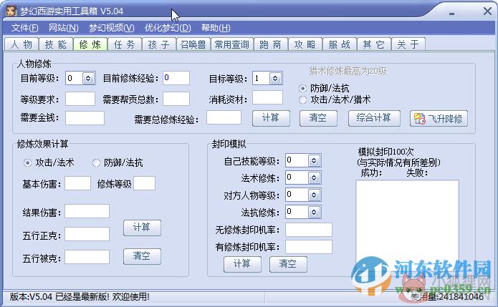Switch to the 其它 tab
This screenshot has width=498, height=307.
[374, 44]
